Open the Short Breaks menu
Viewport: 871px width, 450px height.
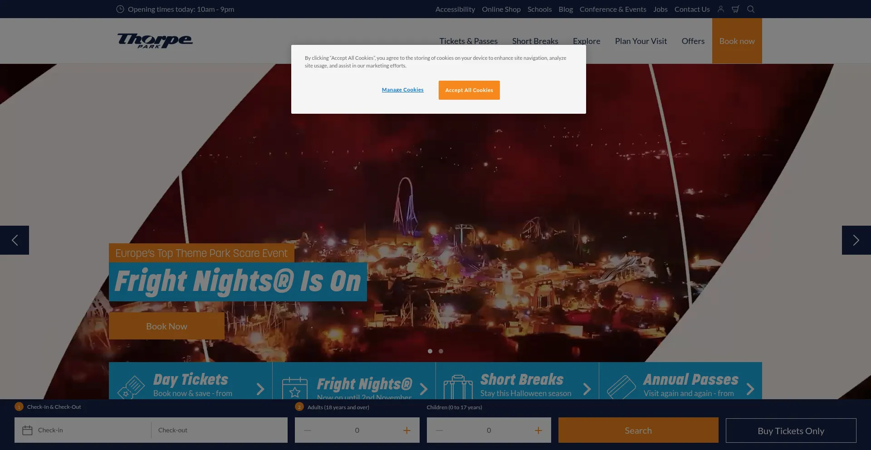coord(535,41)
